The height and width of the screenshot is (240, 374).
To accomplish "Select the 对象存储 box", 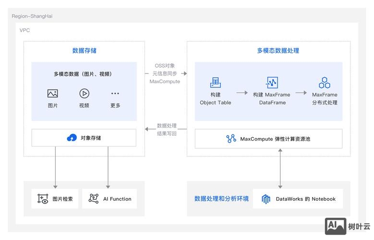I will point(84,138).
